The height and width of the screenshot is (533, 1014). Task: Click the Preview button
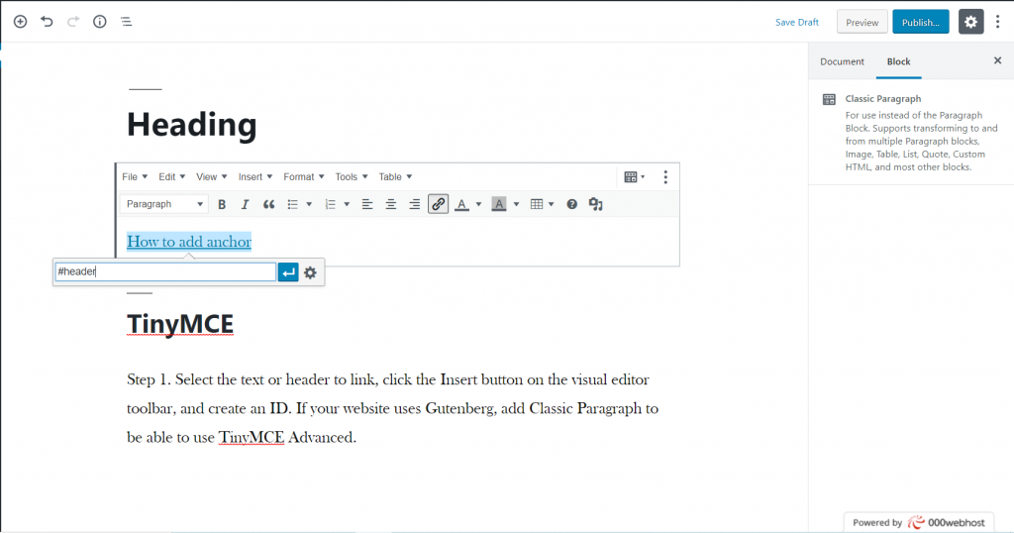[862, 22]
